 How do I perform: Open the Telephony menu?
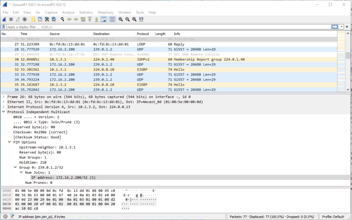[x=105, y=12]
